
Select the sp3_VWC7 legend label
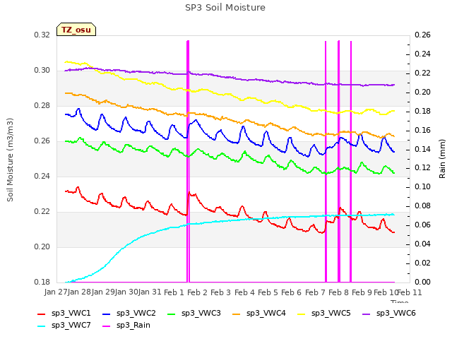pos(71,326)
